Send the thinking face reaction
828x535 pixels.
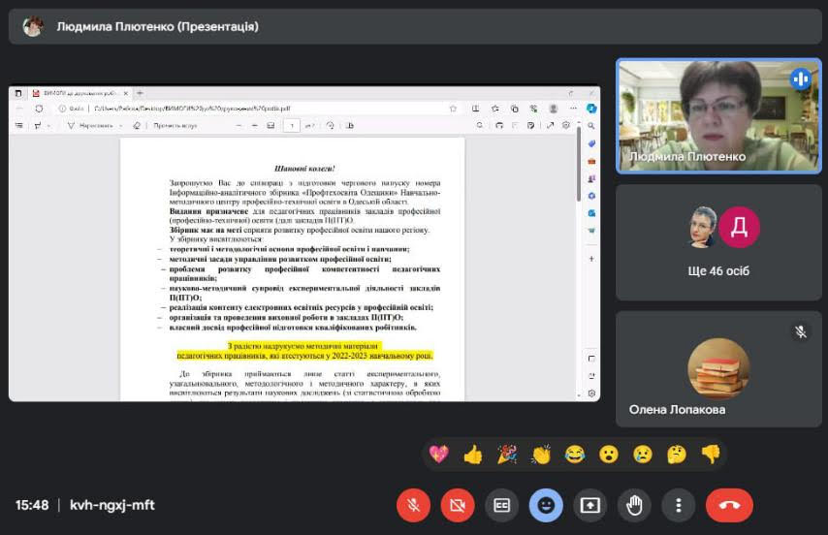(x=676, y=454)
